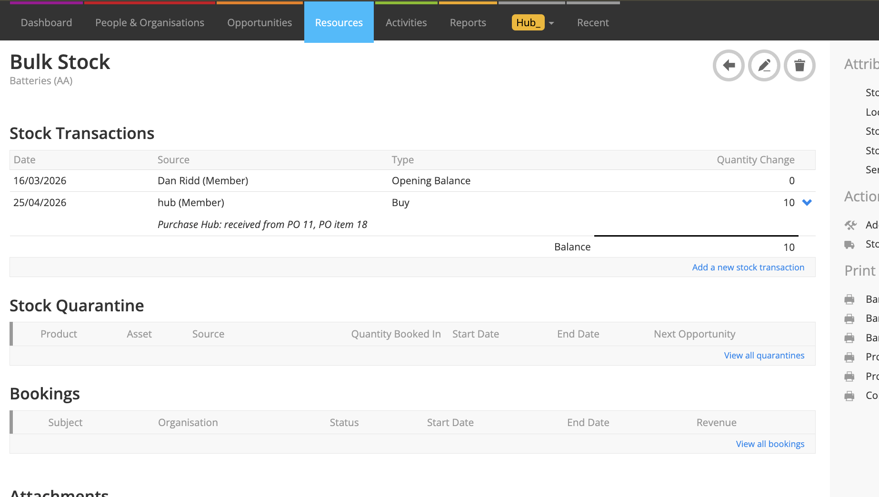Click the tools icon under Actions
Screen dimensions: 879x497
pos(850,225)
